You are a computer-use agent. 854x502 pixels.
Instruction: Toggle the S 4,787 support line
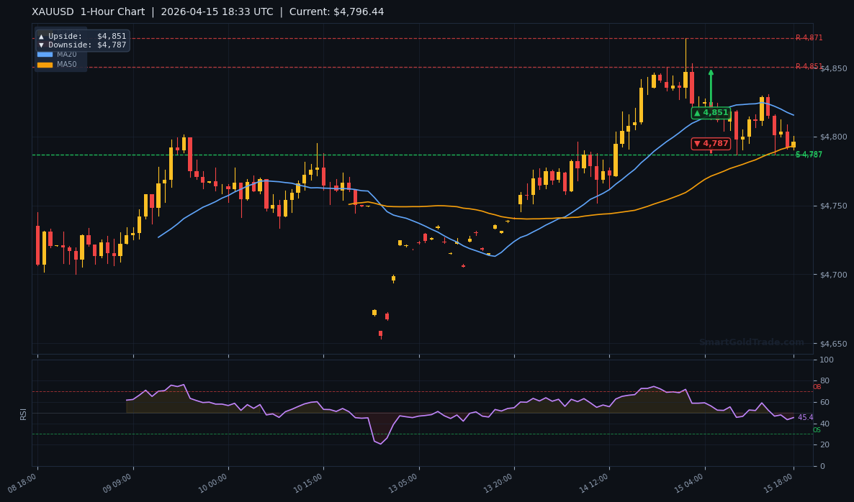pyautogui.click(x=808, y=154)
